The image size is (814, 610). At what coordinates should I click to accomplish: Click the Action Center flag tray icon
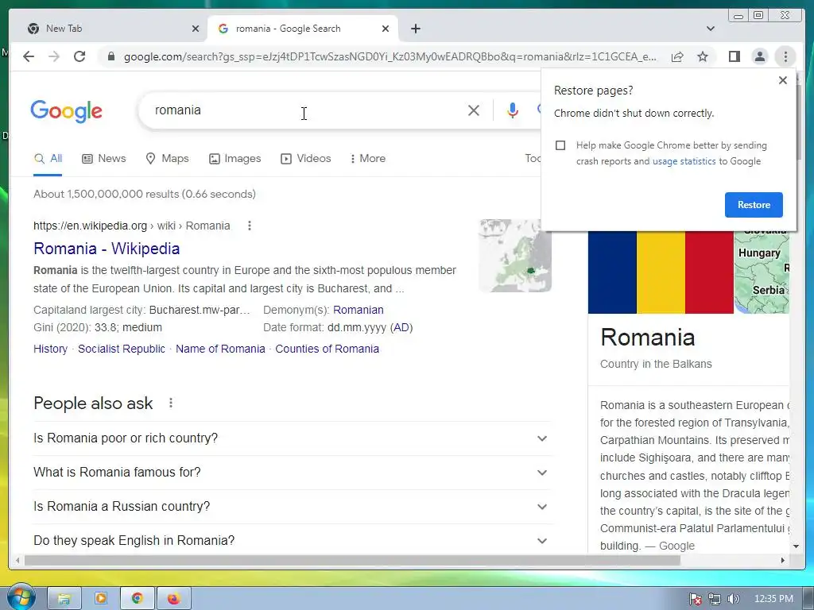[695, 599]
